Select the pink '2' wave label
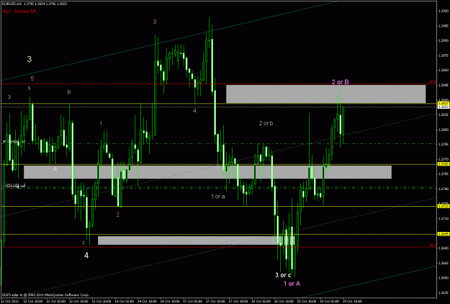Viewport: 450px width, 304px height. (118, 215)
